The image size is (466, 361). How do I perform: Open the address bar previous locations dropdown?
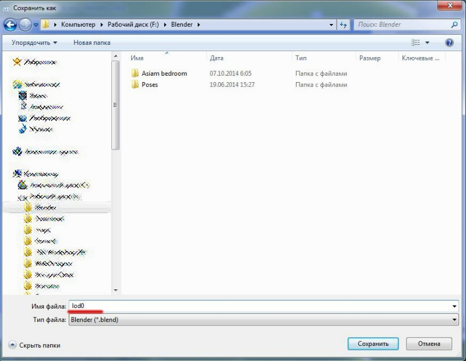coord(331,25)
